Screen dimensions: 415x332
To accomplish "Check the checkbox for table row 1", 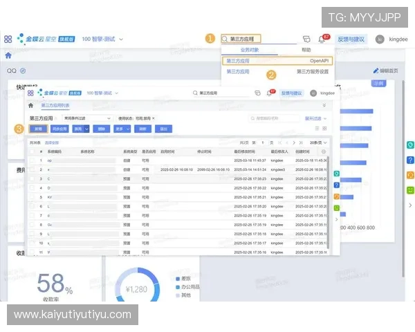I will [32, 160].
